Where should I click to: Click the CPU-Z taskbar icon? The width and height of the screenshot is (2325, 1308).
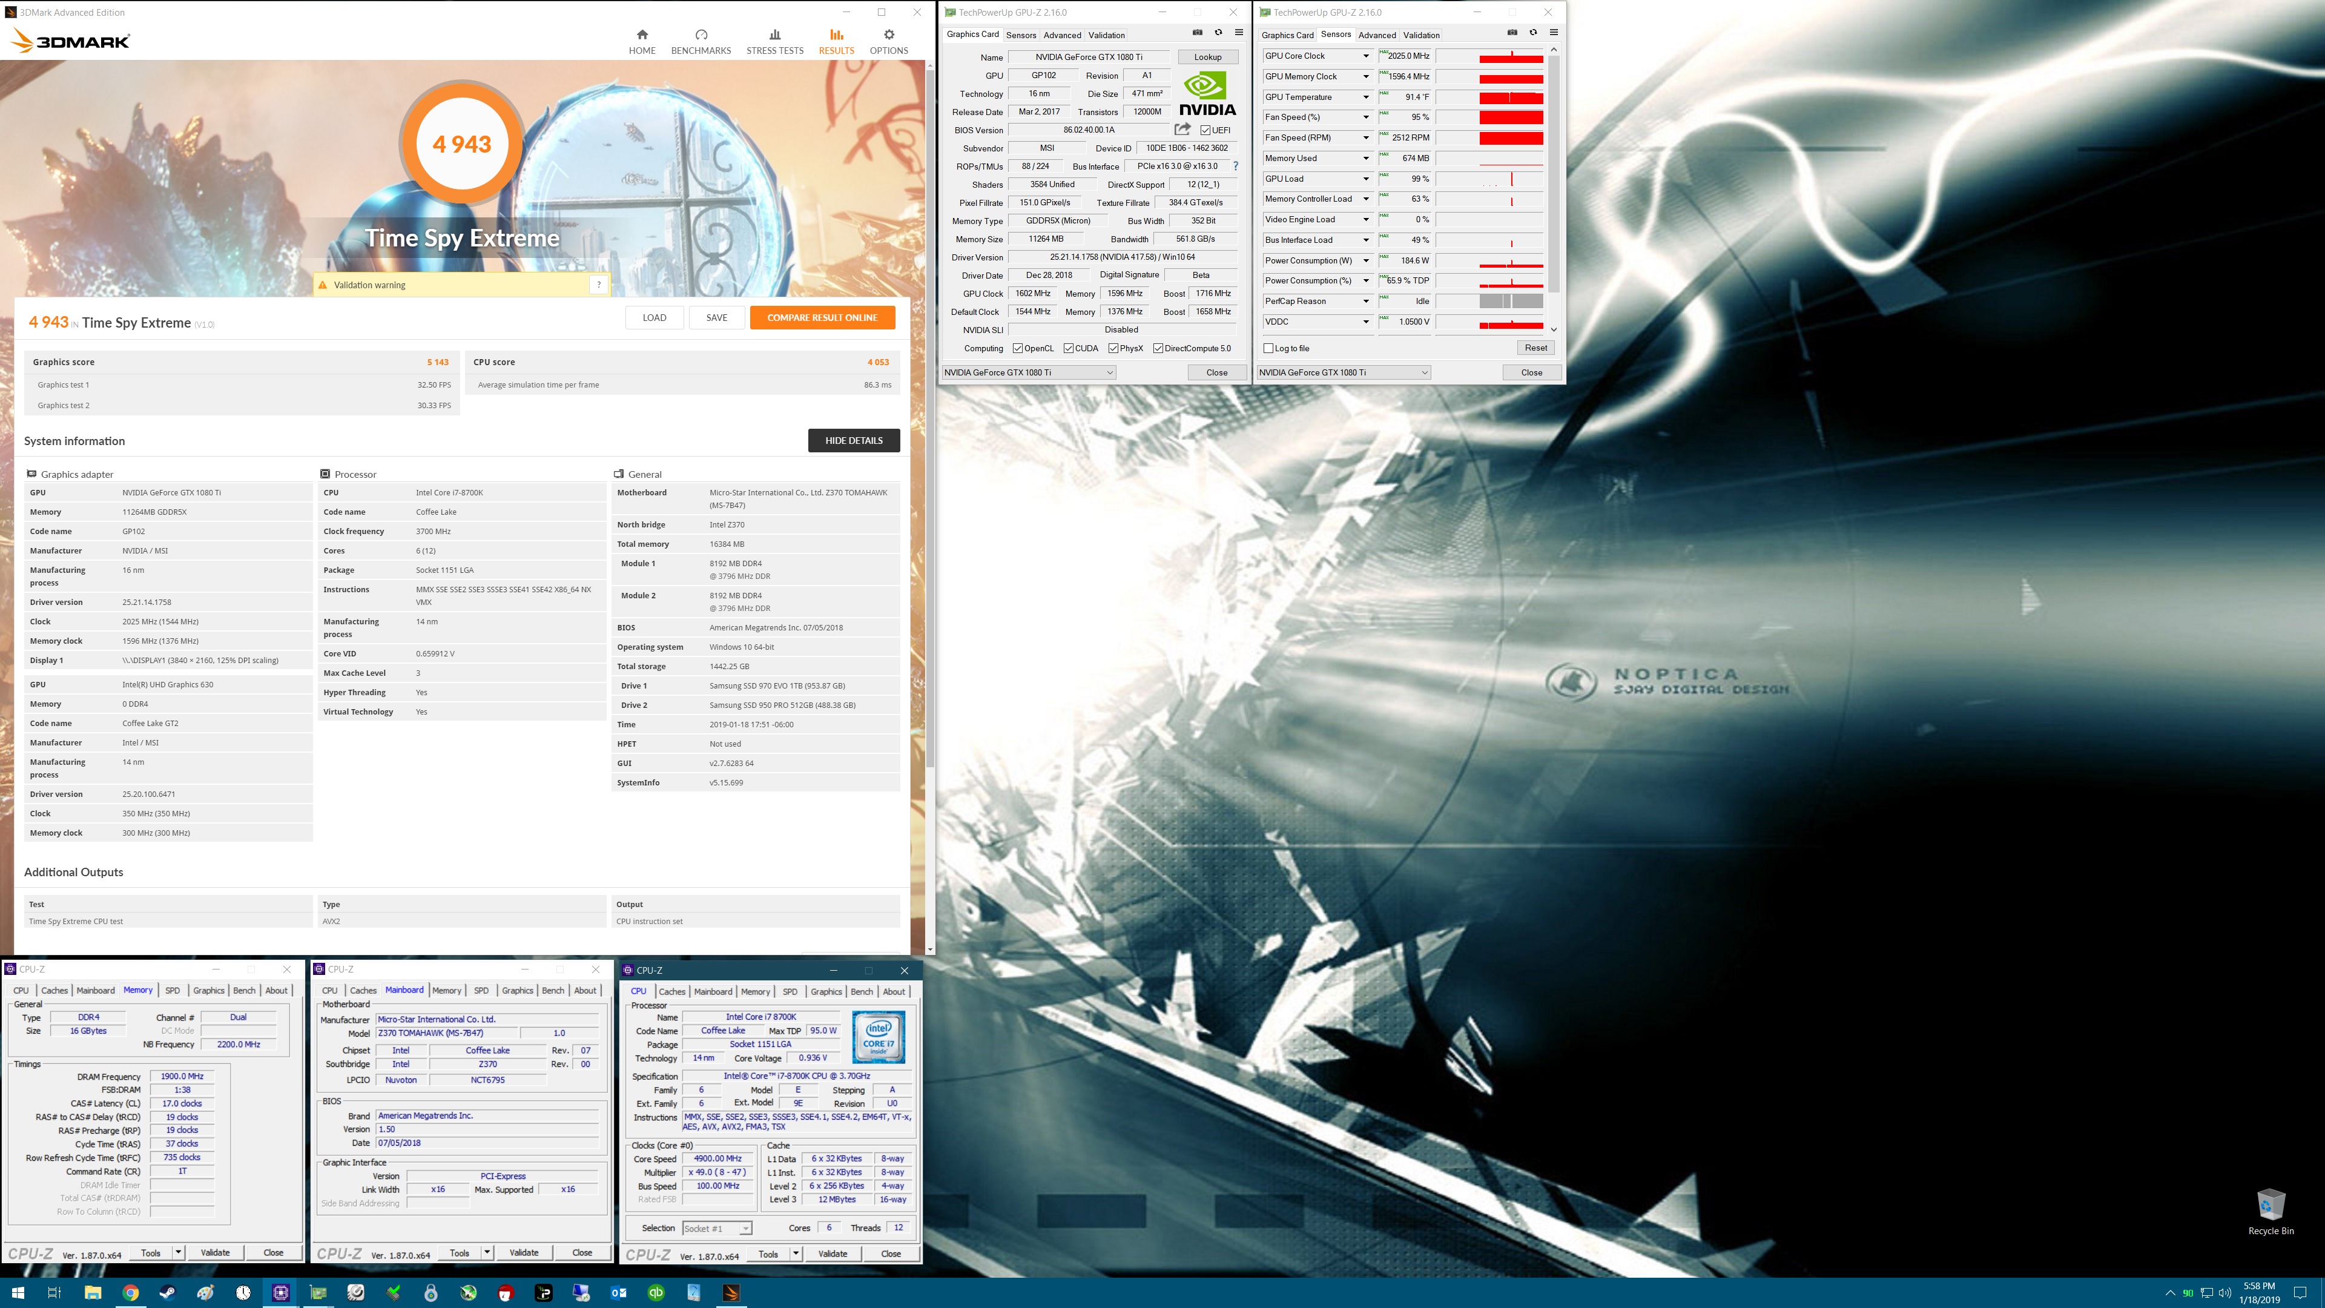pos(281,1293)
